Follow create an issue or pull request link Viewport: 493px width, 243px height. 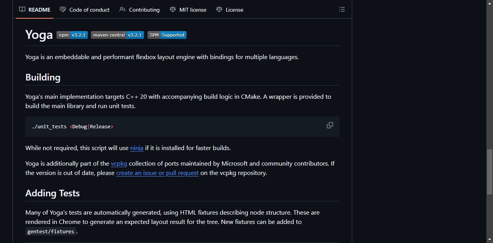click(x=158, y=173)
